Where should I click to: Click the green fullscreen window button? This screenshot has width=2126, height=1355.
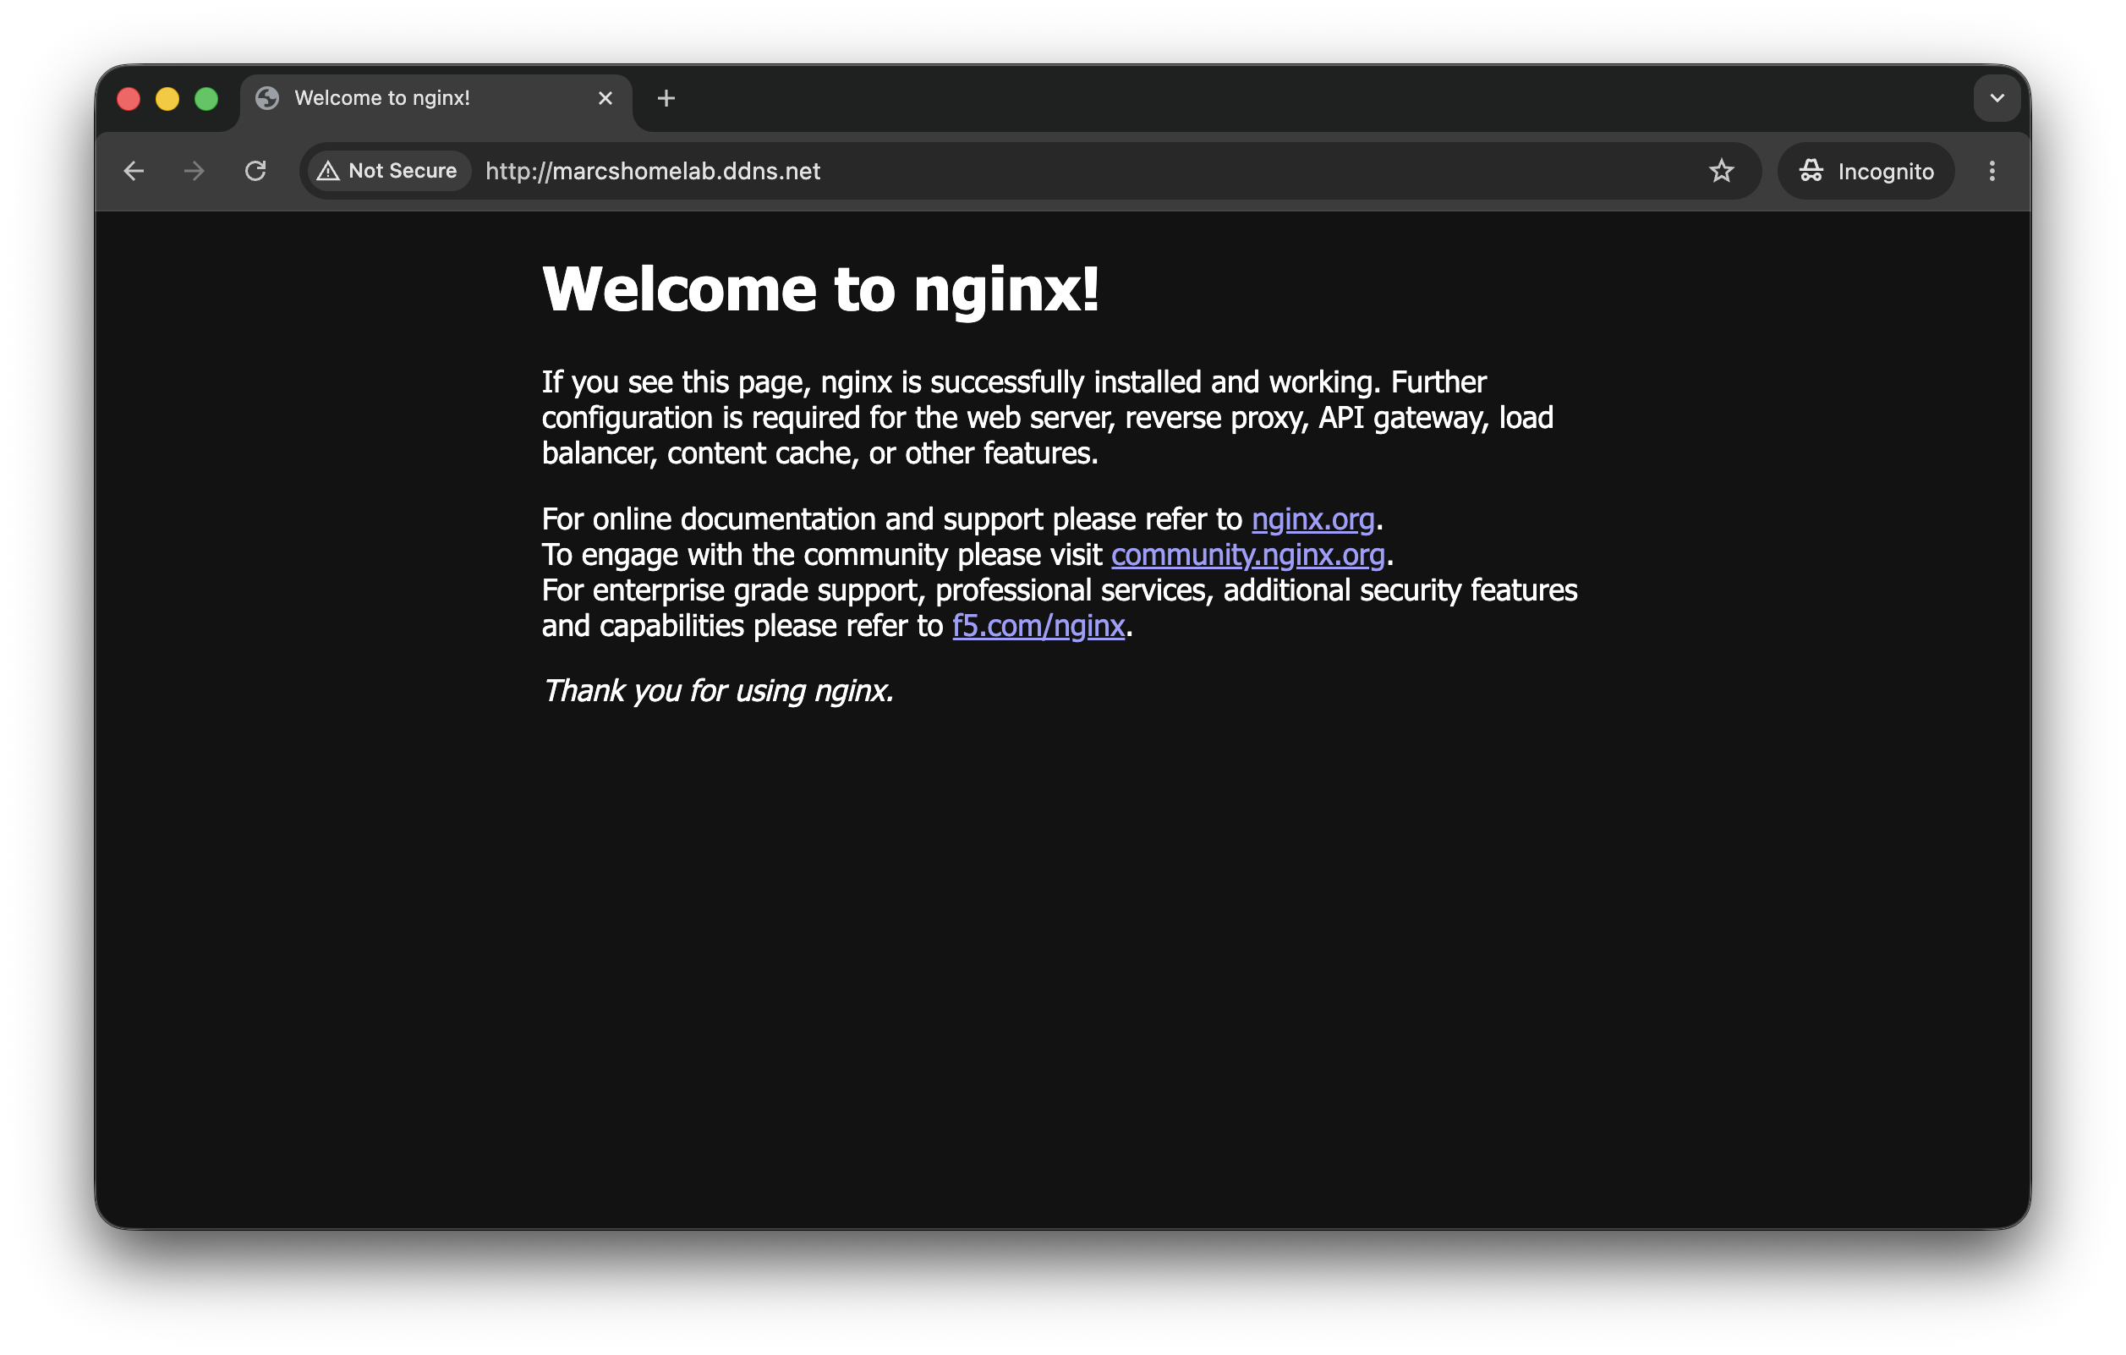[x=206, y=98]
